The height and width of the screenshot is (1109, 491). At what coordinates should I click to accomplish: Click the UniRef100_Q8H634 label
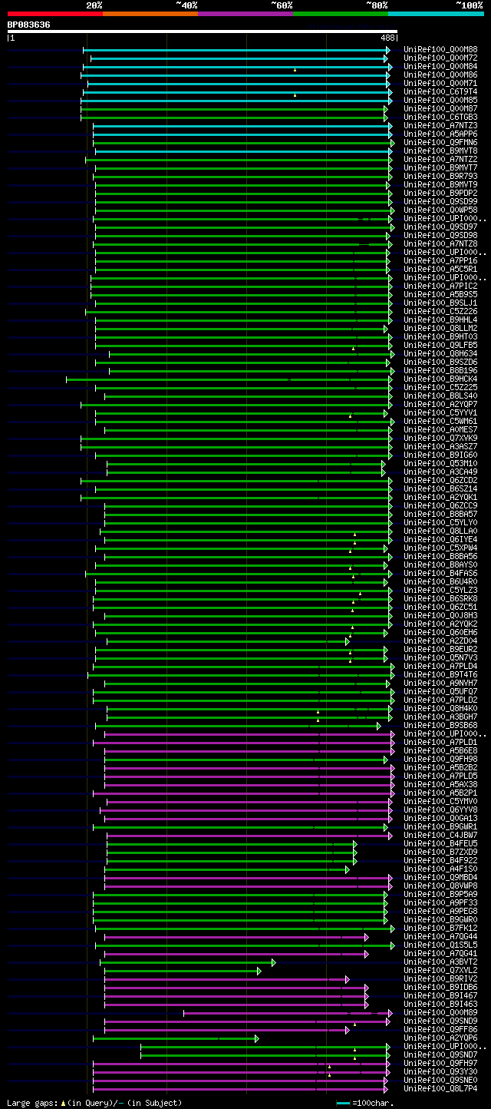[440, 353]
